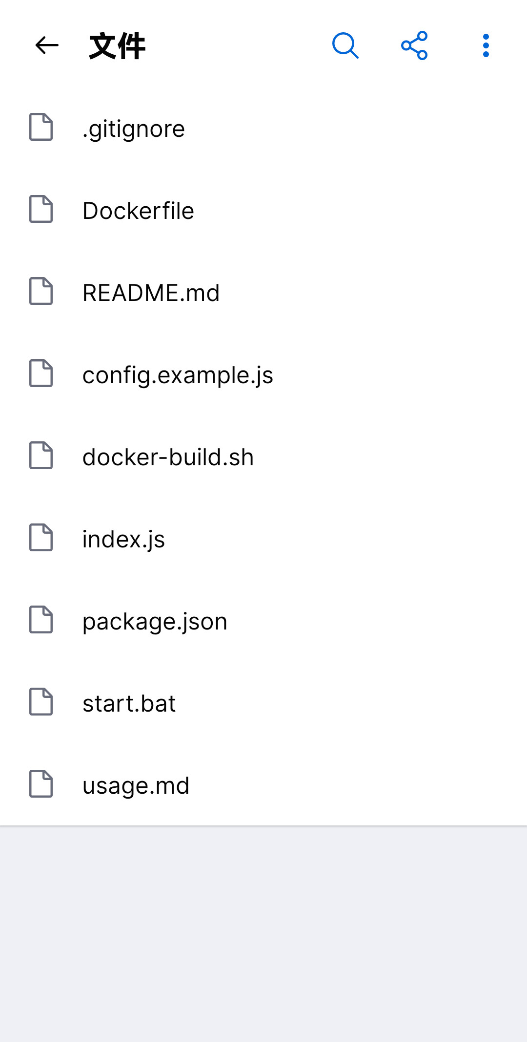Select config.example.js

(x=178, y=374)
